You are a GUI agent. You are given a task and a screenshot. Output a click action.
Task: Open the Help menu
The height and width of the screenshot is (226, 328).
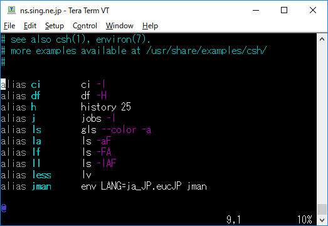150,26
